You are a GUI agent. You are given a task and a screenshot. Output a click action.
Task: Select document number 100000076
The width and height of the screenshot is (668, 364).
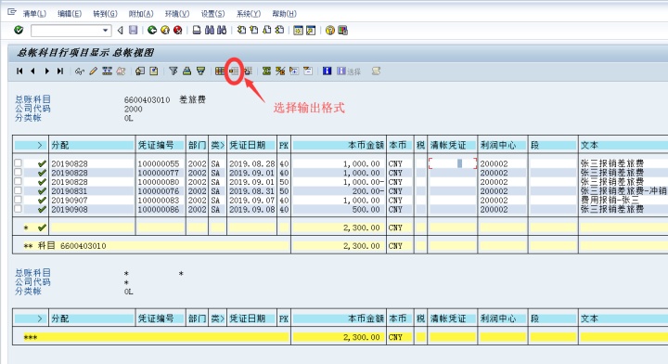click(x=159, y=191)
